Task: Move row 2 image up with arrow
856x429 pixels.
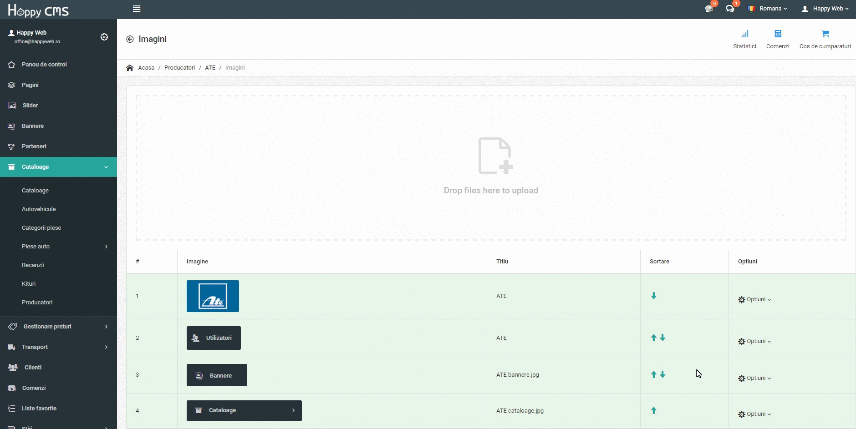Action: pos(654,338)
